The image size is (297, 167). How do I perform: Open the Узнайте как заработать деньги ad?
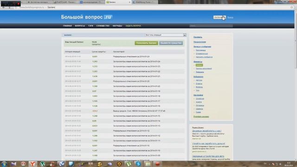pos(208,144)
